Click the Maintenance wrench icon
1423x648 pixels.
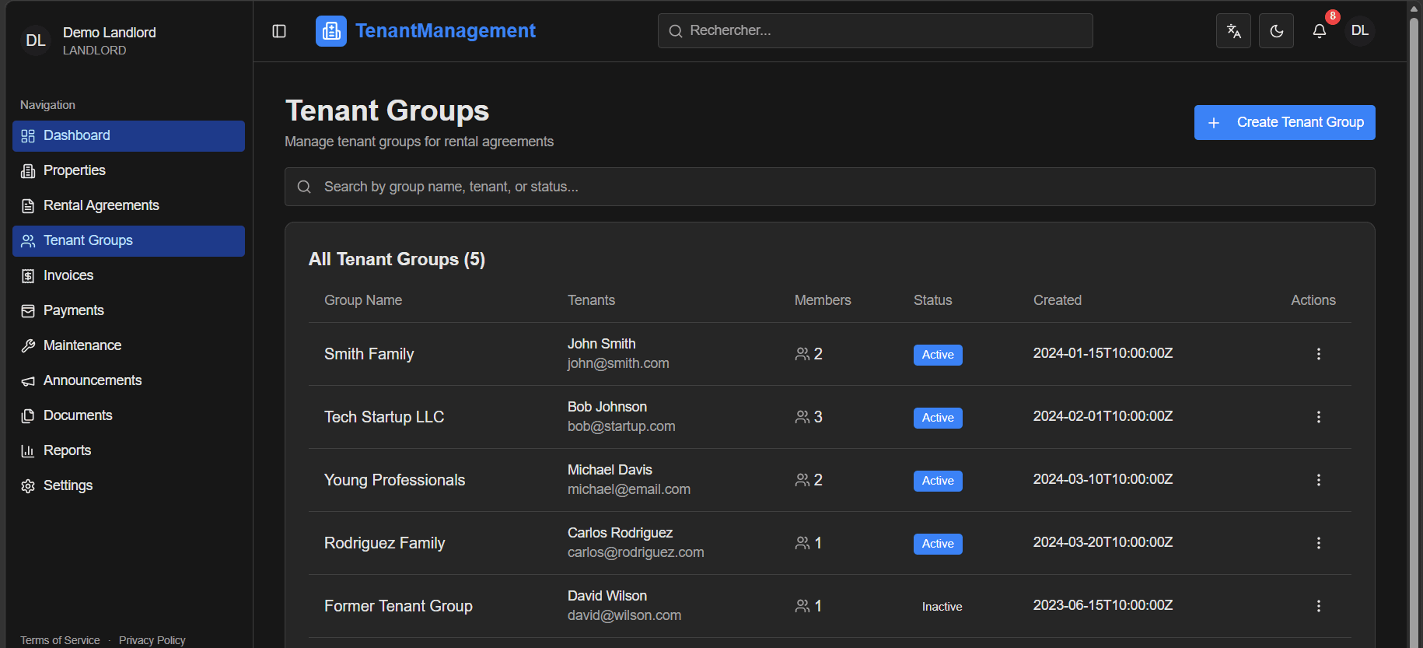pyautogui.click(x=28, y=346)
